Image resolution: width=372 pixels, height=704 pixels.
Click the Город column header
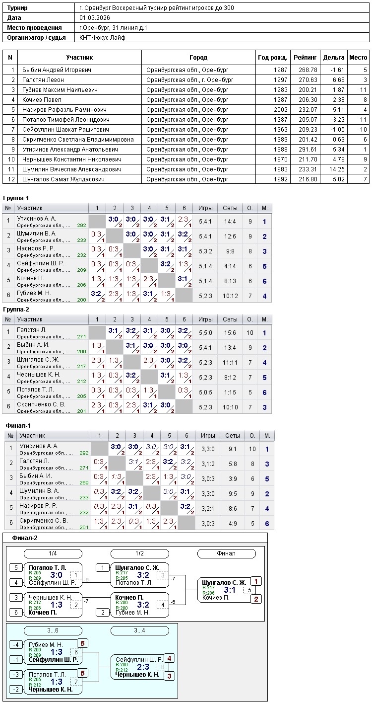pos(198,58)
